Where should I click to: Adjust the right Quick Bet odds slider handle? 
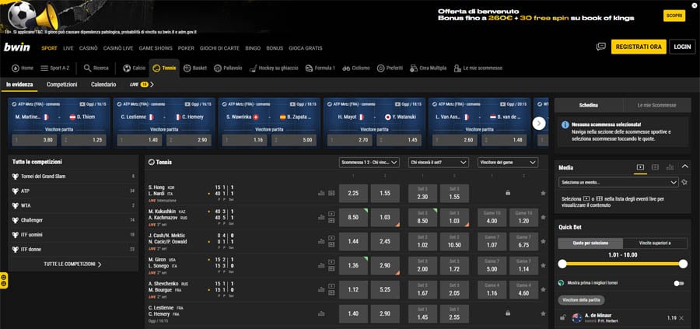tap(683, 264)
